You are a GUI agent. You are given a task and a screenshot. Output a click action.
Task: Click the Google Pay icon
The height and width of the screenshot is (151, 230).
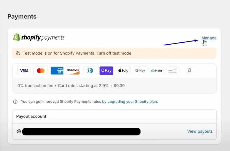click(140, 71)
